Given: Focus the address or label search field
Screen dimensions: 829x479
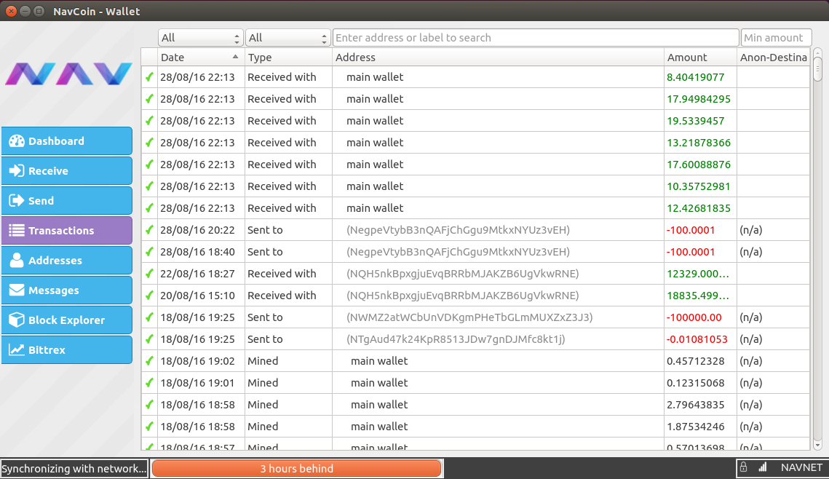Looking at the screenshot, I should [536, 38].
